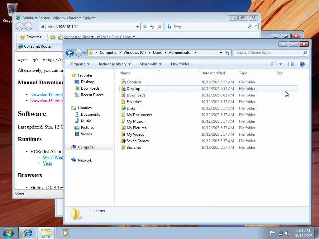Change the view with the view icon

click(x=274, y=64)
